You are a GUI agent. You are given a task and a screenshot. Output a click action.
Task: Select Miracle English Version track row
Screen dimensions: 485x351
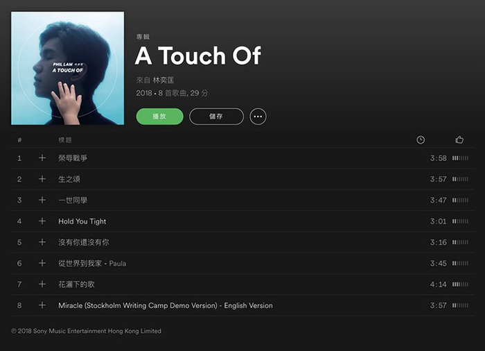[242, 305]
